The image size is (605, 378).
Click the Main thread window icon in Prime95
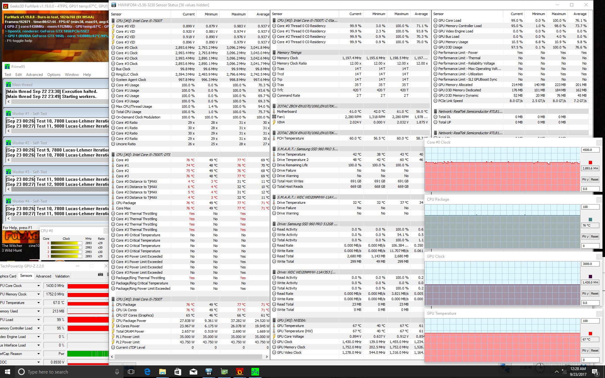click(9, 84)
